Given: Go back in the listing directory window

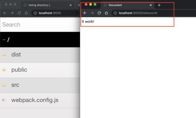Looking at the screenshot, I should click(5, 13).
